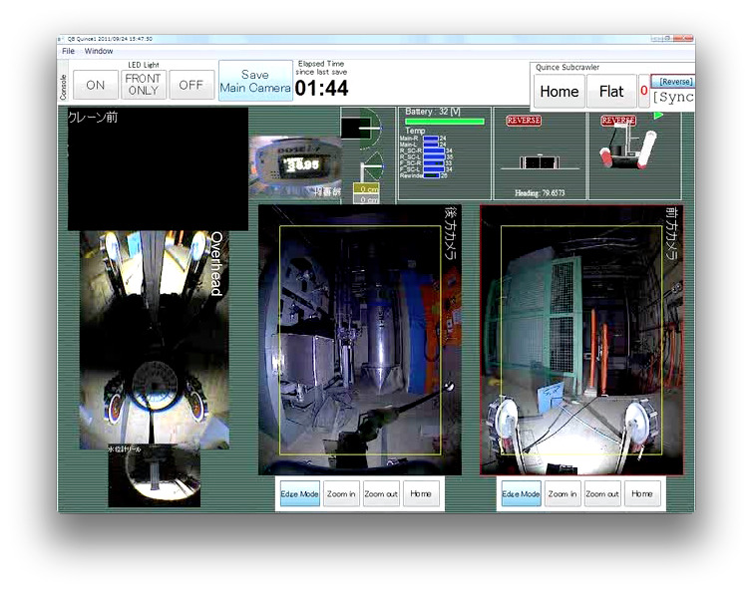Click Save Main Camera button
This screenshot has width=752, height=592.
[x=255, y=81]
